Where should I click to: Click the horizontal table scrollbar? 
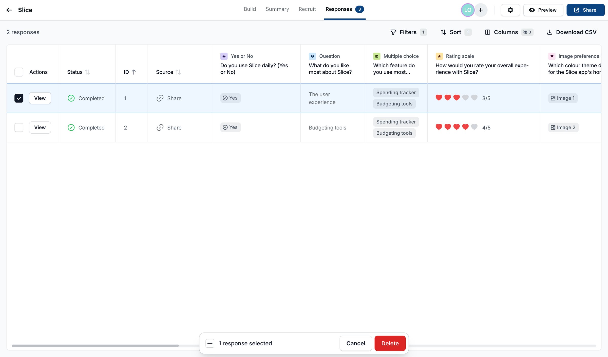(x=95, y=346)
